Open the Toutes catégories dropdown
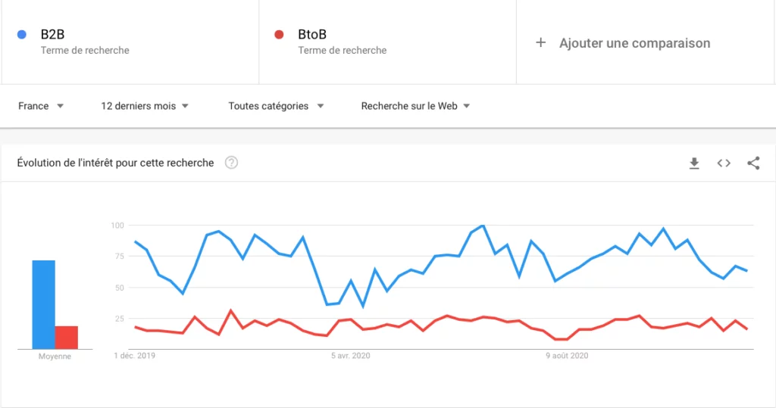The height and width of the screenshot is (408, 776). click(276, 106)
